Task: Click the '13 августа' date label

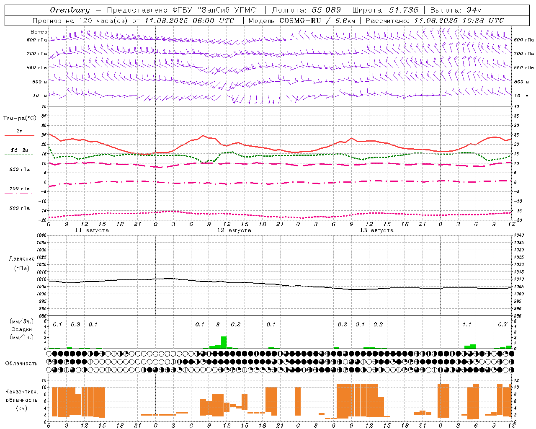Action: click(x=376, y=230)
